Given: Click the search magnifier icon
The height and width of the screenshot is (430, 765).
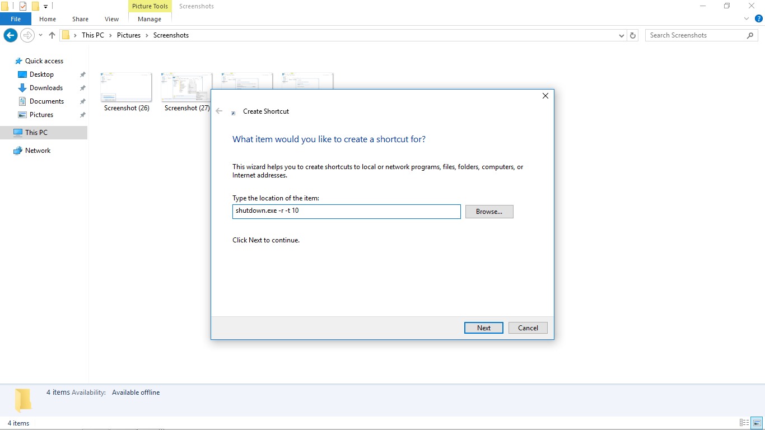Looking at the screenshot, I should click(750, 35).
